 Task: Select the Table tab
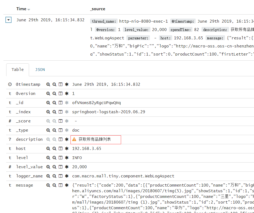point(17,69)
